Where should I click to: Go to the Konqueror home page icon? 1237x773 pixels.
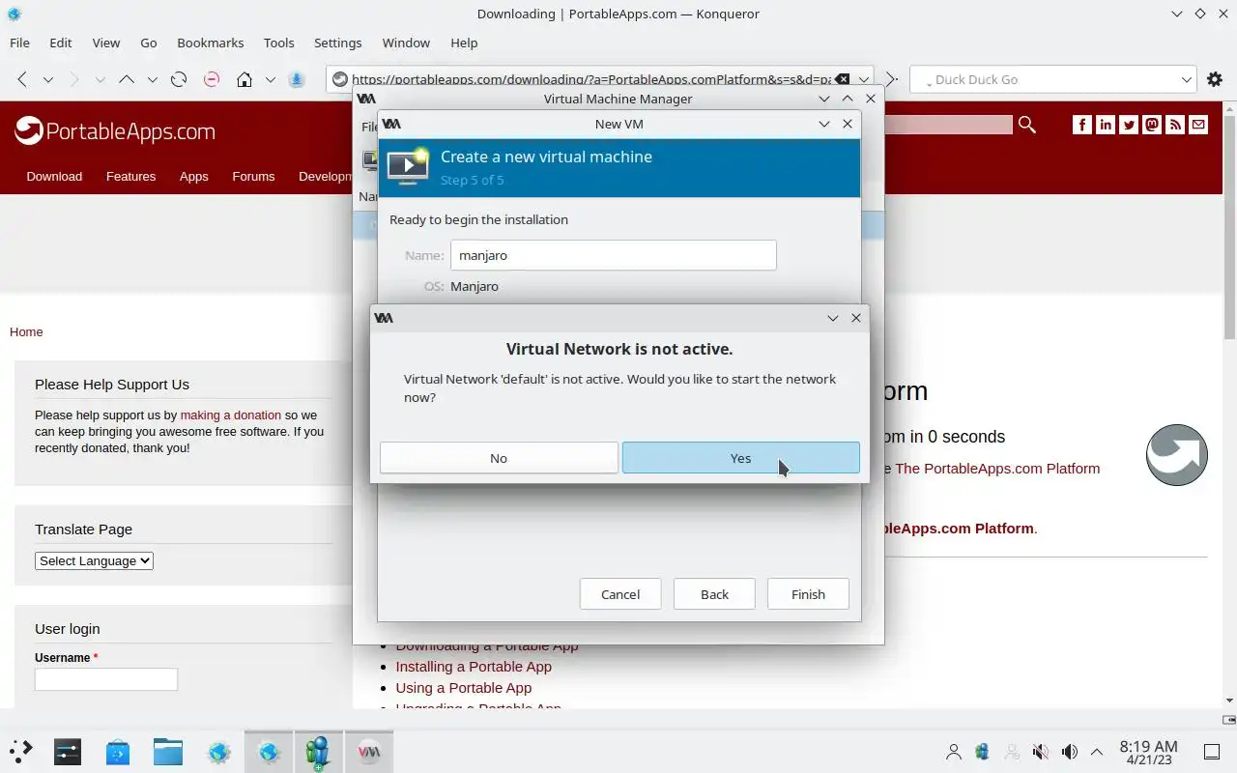pyautogui.click(x=245, y=79)
